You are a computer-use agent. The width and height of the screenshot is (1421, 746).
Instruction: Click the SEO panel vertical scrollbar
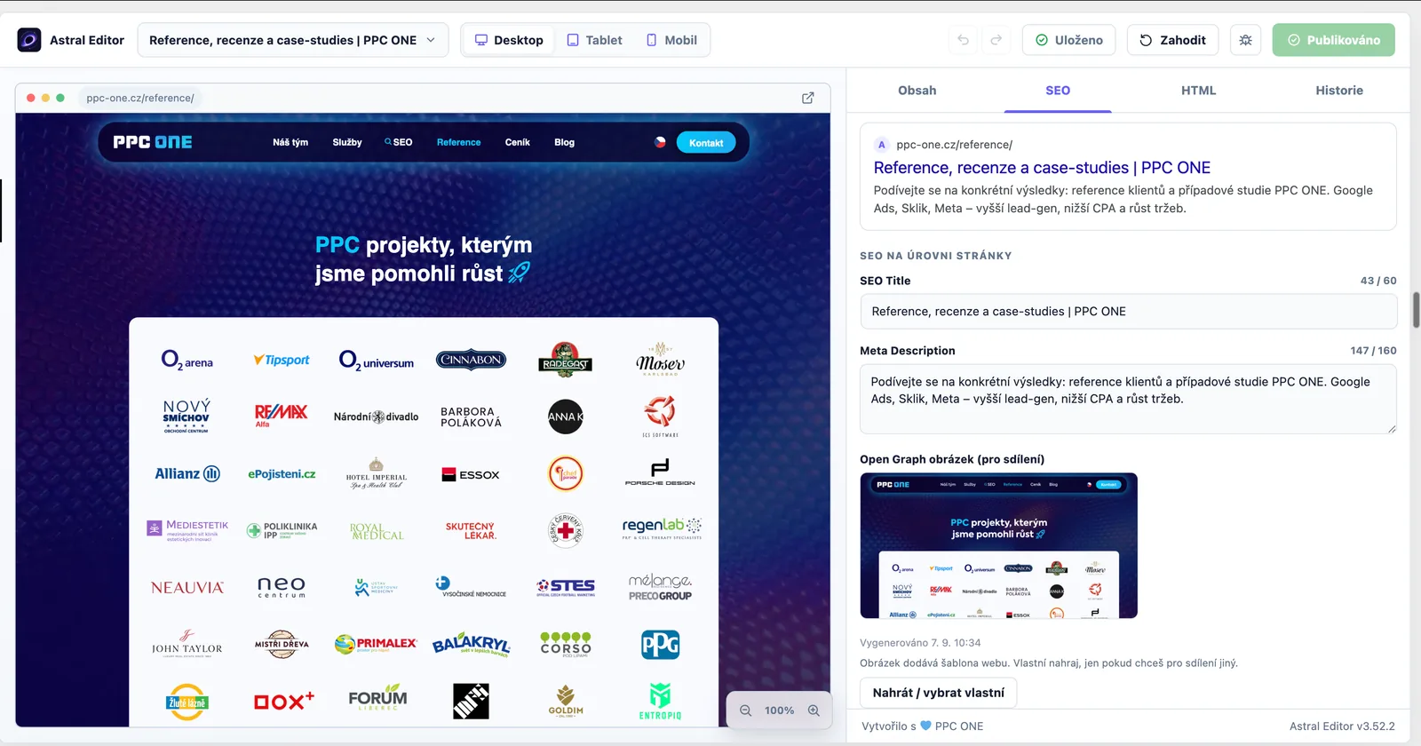coord(1416,309)
